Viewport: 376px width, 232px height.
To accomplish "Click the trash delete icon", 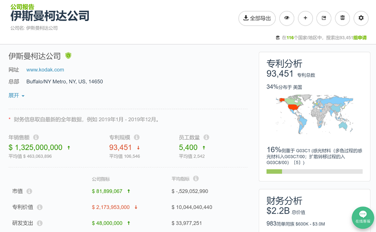I will pos(342,18).
